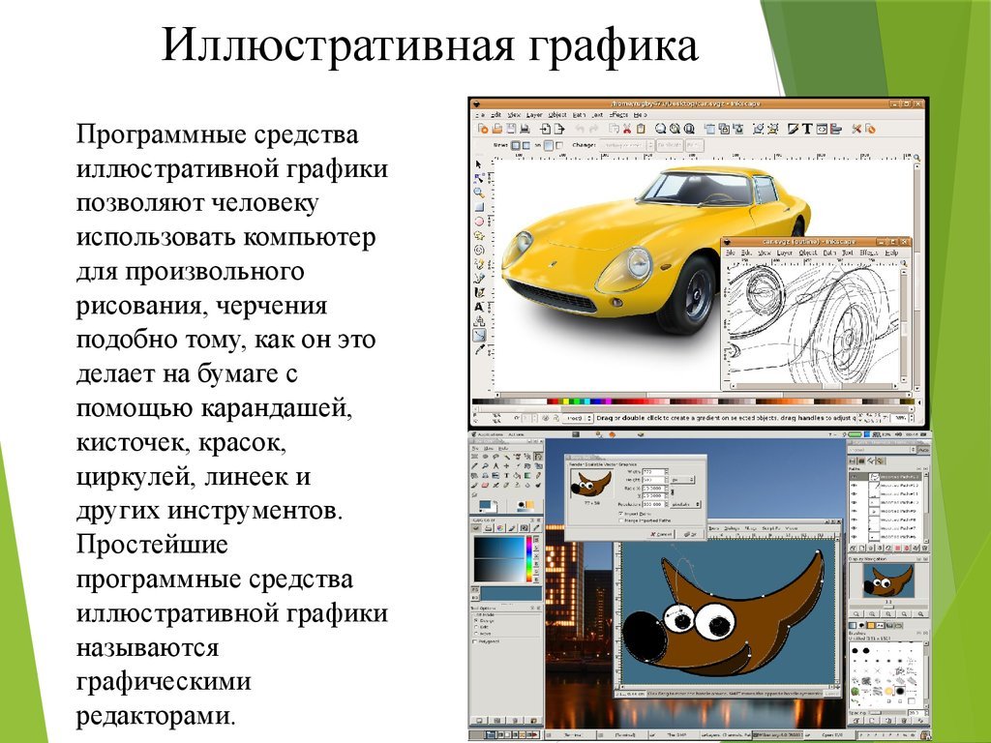Open the px size unit dropdown in dialog
Image resolution: width=991 pixels, height=743 pixels.
click(x=680, y=479)
